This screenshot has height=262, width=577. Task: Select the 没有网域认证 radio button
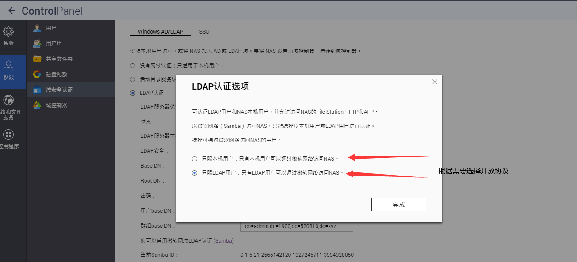point(133,66)
